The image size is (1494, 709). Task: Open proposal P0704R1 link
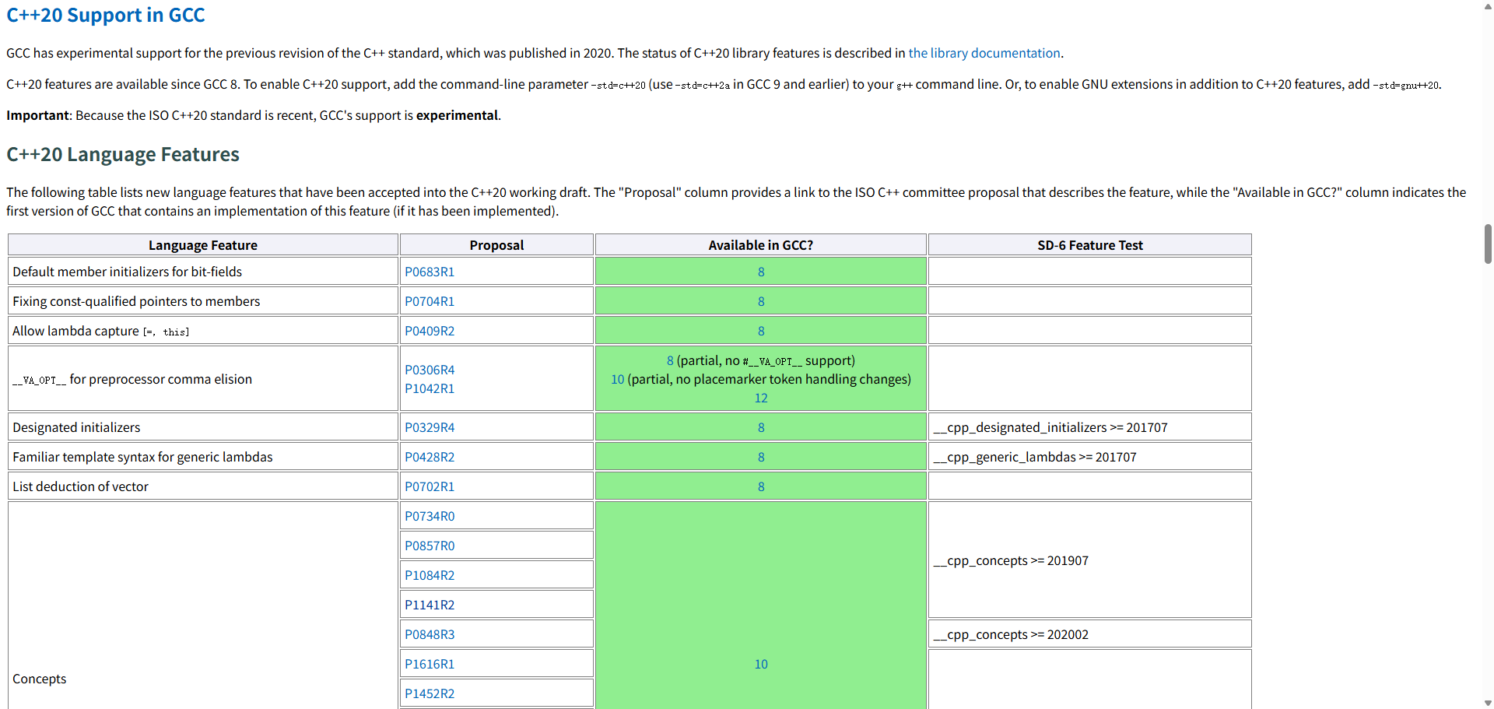[x=430, y=301]
